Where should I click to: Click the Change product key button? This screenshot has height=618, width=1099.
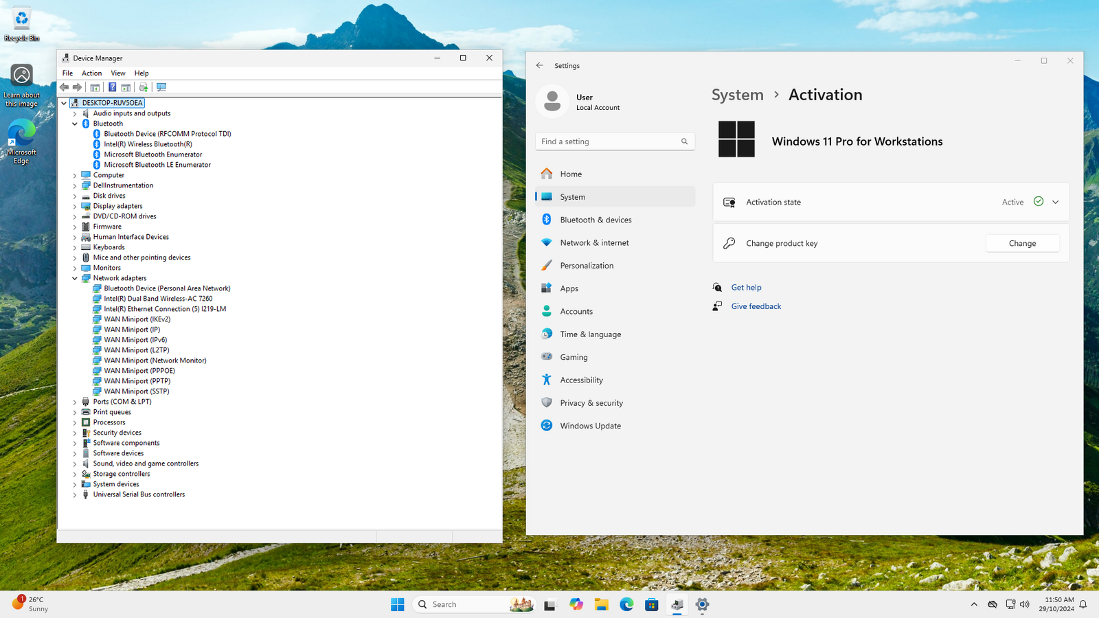pyautogui.click(x=1022, y=243)
